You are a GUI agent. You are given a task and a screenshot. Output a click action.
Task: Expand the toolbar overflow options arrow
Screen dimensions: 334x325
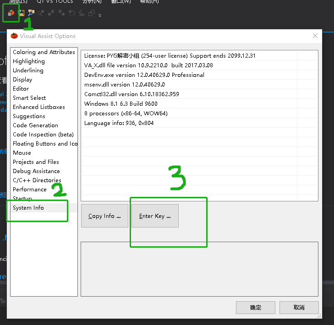[100, 15]
